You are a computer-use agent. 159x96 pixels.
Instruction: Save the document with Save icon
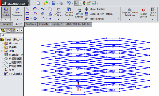coord(54,3)
